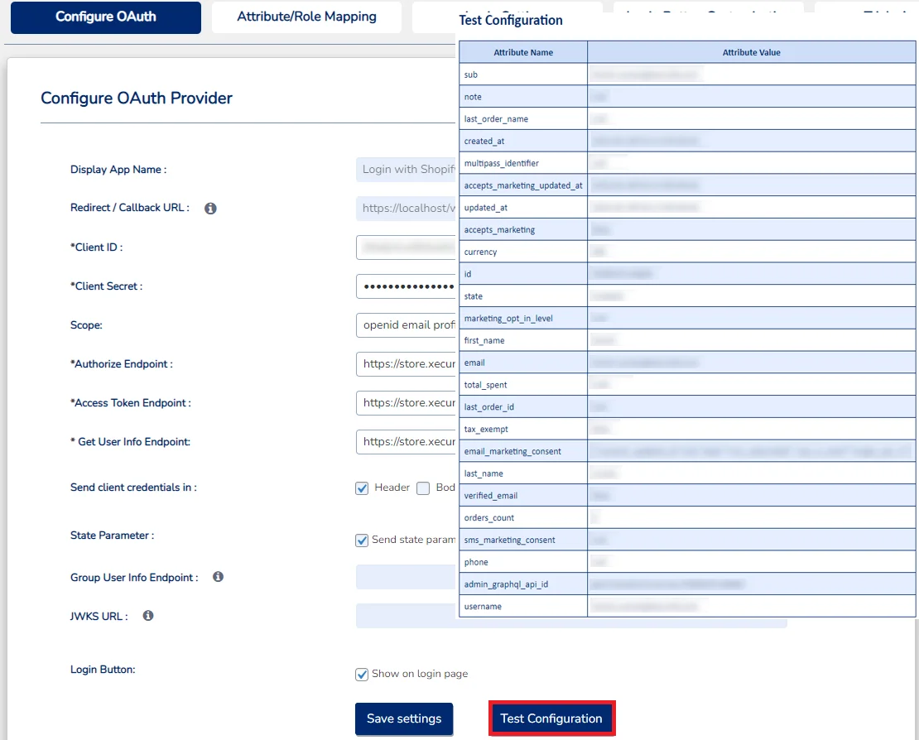
Task: Click the Save settings button
Action: (404, 718)
